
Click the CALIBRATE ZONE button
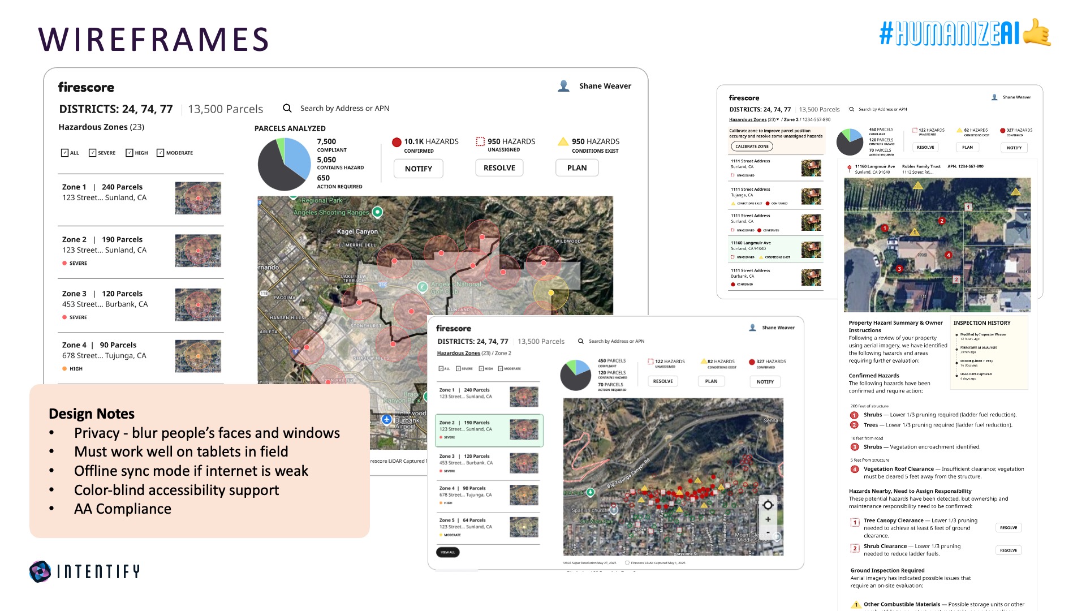point(752,147)
